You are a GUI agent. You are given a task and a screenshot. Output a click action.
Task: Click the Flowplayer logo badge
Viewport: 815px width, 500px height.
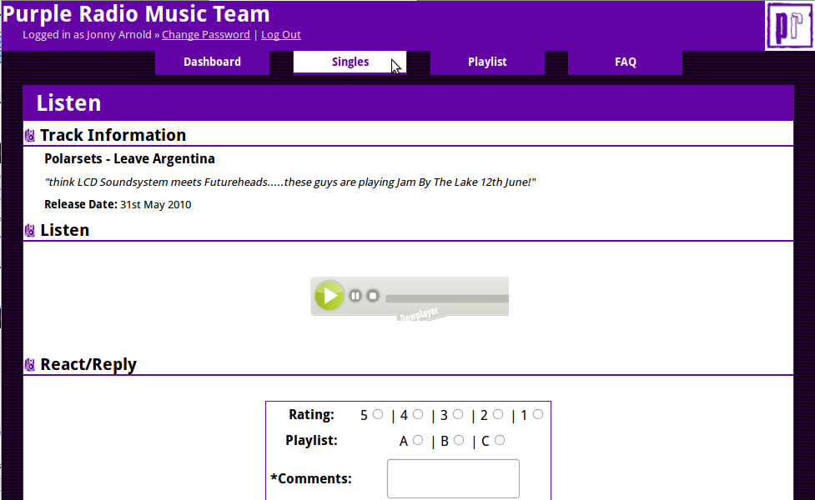point(419,314)
